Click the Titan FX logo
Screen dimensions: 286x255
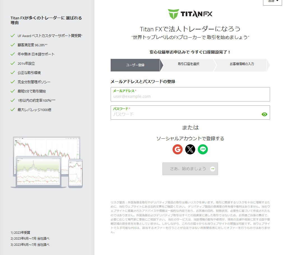click(190, 14)
